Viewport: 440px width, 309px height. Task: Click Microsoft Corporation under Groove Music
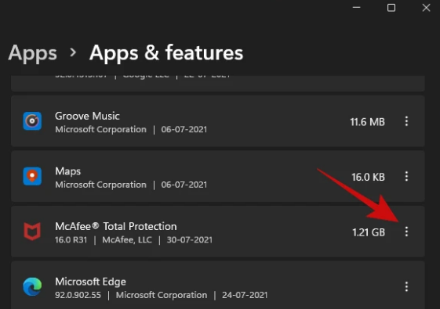click(100, 130)
